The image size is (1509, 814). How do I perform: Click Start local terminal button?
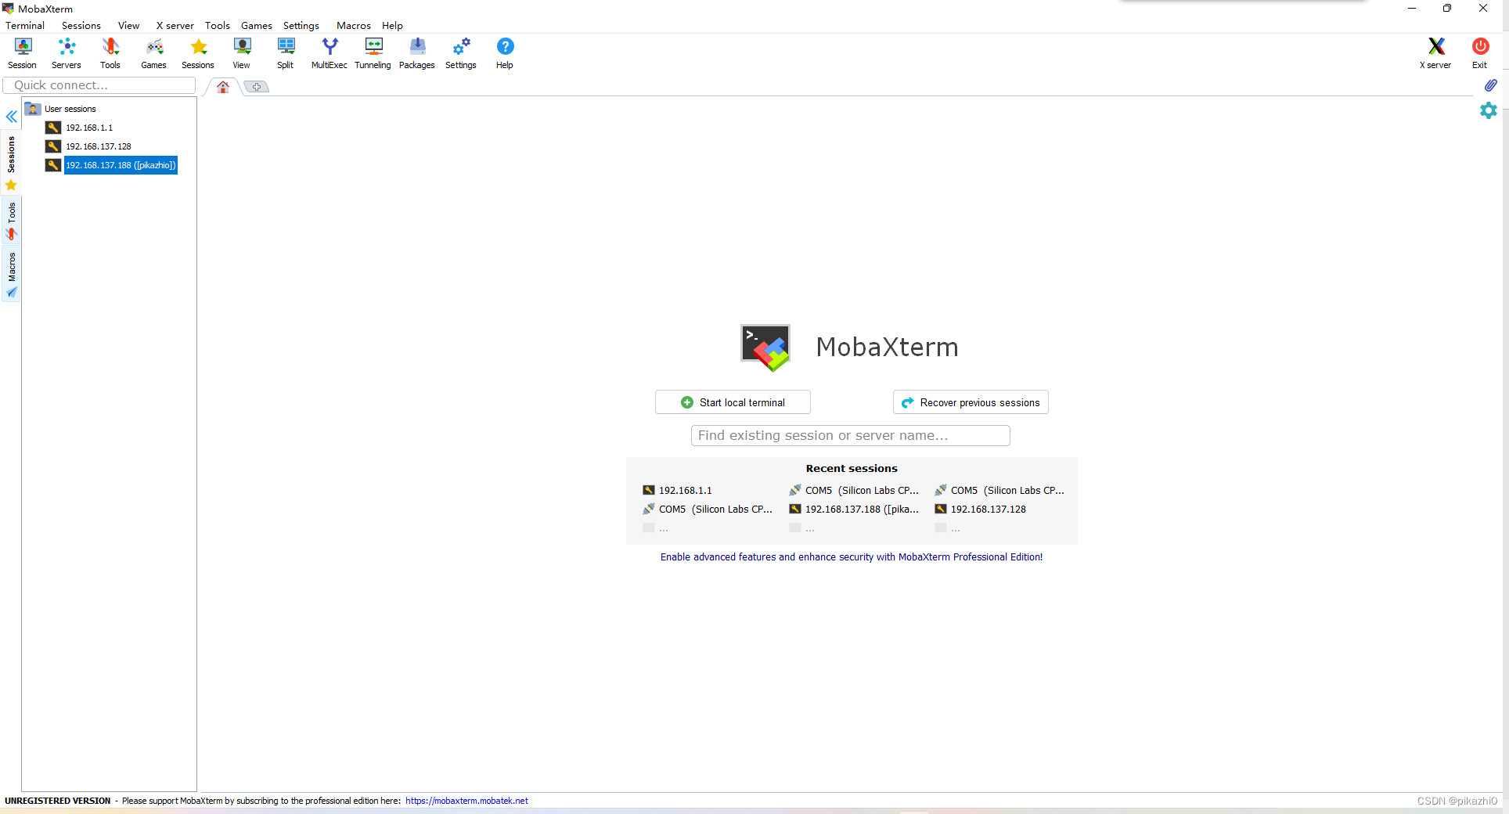[733, 402]
